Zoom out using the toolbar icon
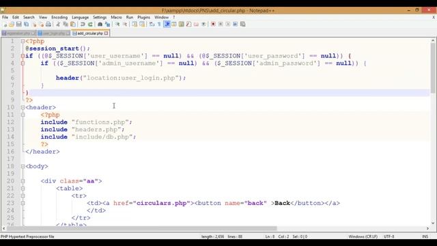The height and width of the screenshot is (246, 437). tap(125, 25)
